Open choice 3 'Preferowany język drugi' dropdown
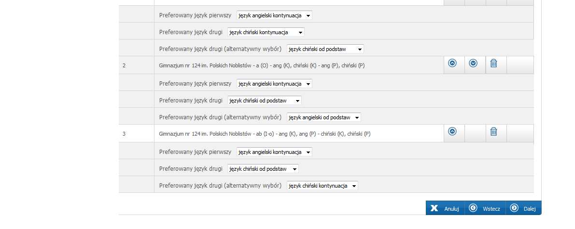 pos(263,169)
